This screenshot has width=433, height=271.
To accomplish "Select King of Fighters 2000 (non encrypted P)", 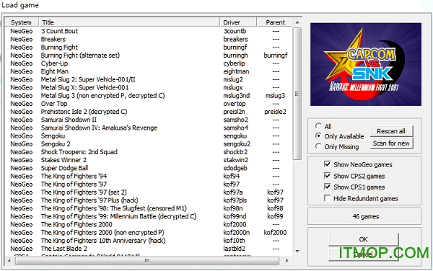I will click(x=149, y=232).
